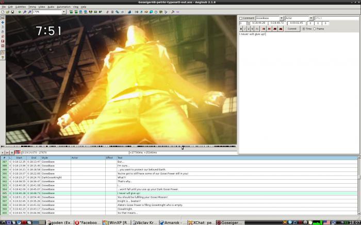Open the Shift Times tool
This screenshot has height=225, width=361.
click(137, 12)
